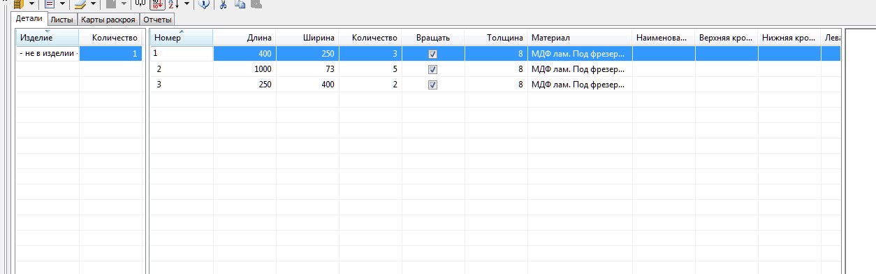This screenshot has height=274, width=876.
Task: Click the 0,0 decimal format toolbar button
Action: pyautogui.click(x=141, y=3)
